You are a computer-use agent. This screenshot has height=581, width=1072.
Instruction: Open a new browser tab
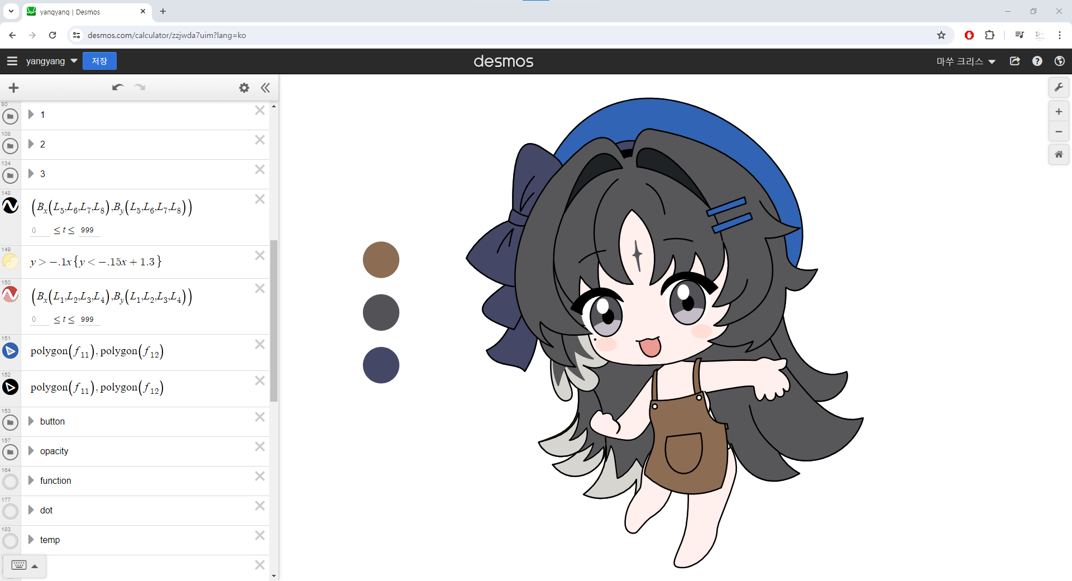[x=163, y=11]
